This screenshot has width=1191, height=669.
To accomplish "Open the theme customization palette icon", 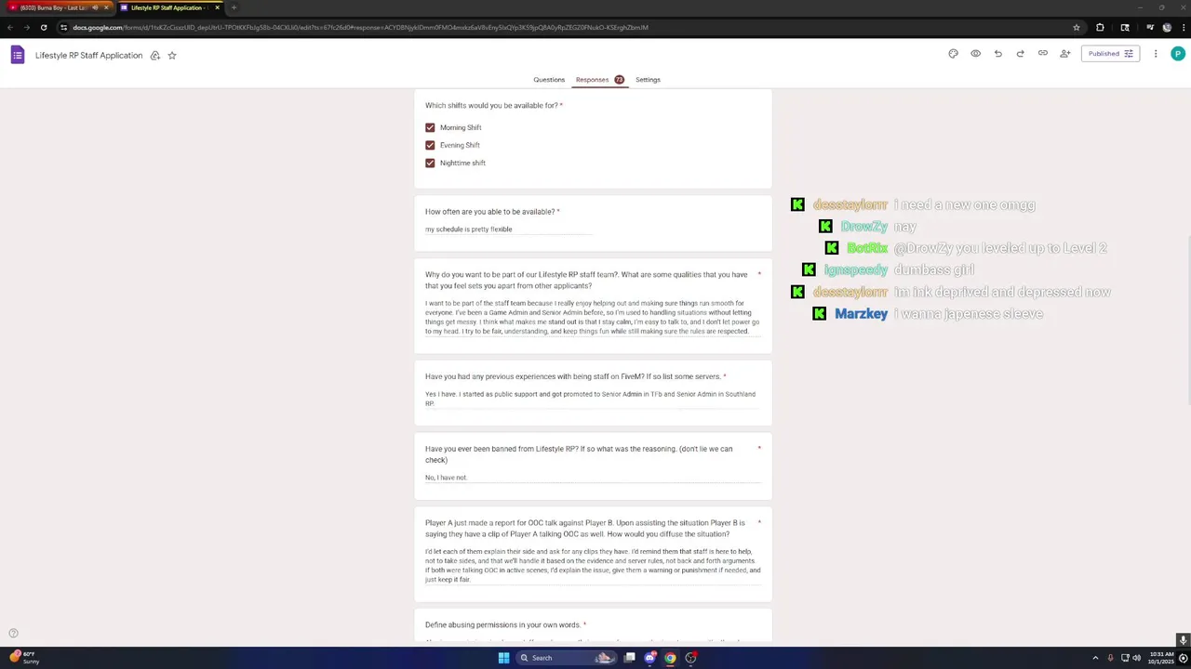I will [953, 54].
